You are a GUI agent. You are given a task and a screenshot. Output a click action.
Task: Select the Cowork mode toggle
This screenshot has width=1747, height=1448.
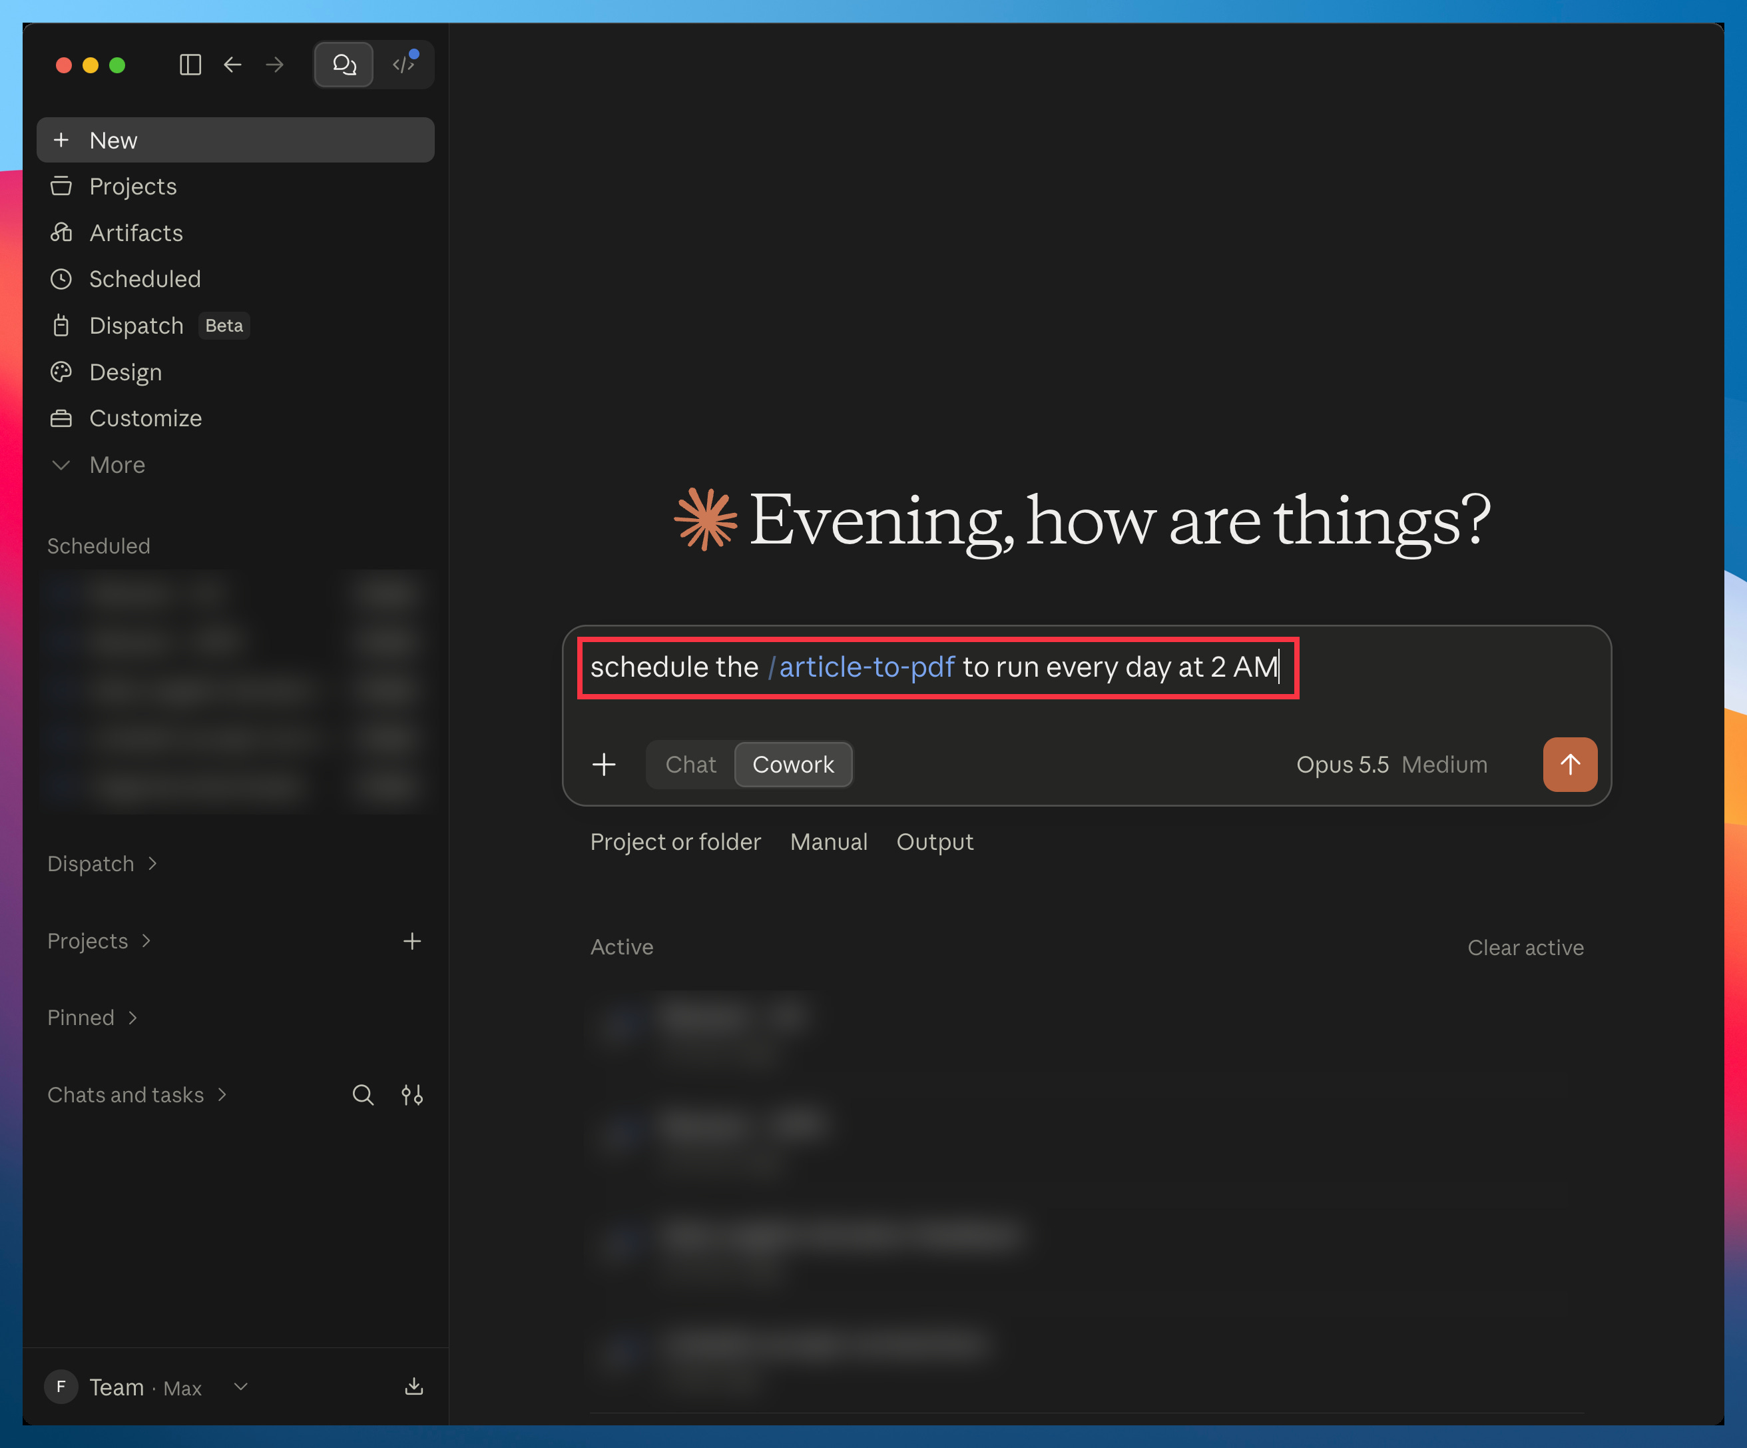point(793,764)
